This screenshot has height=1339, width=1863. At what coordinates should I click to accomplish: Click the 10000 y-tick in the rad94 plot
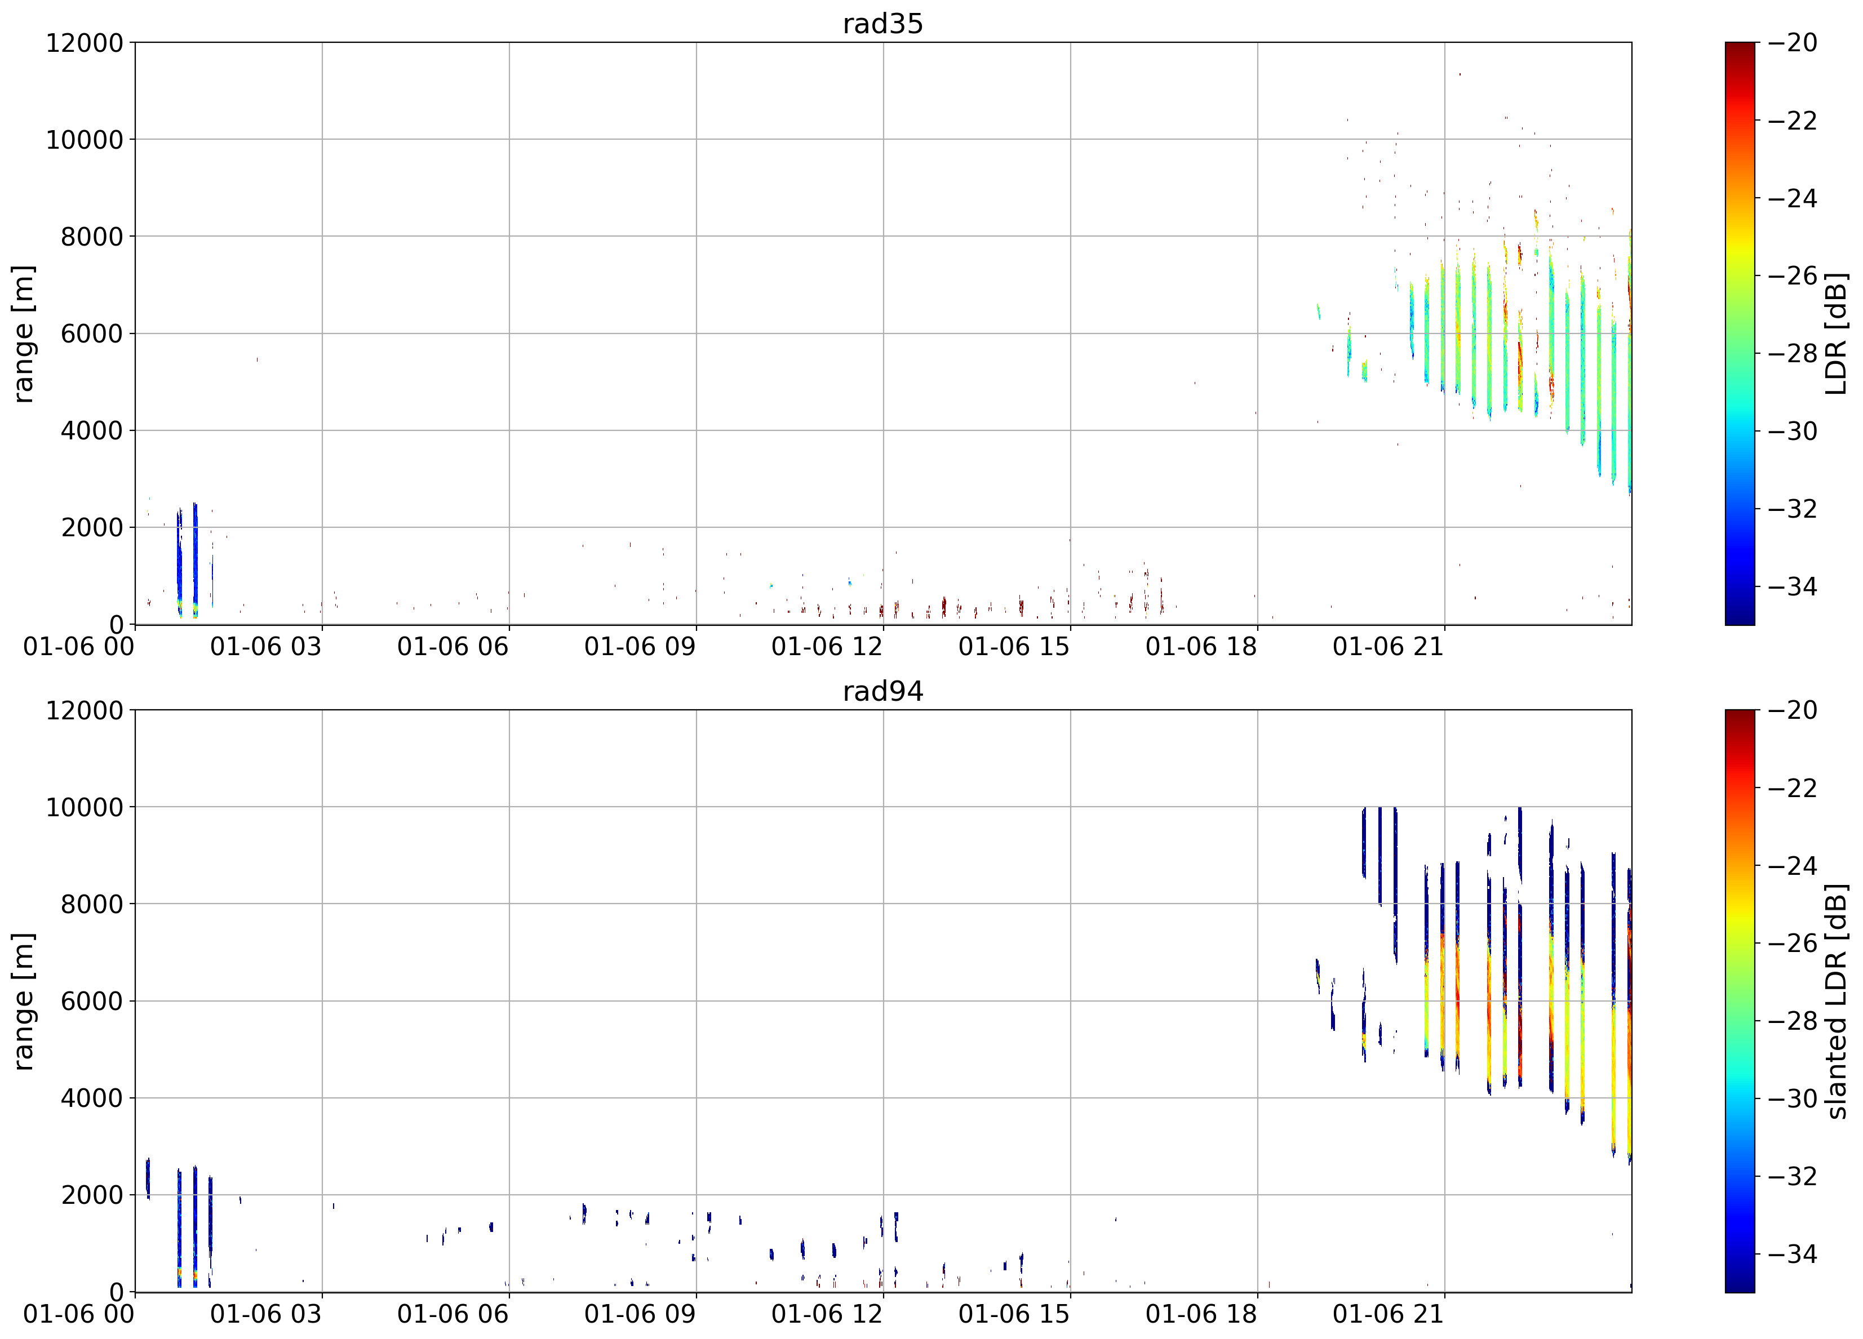tap(84, 807)
